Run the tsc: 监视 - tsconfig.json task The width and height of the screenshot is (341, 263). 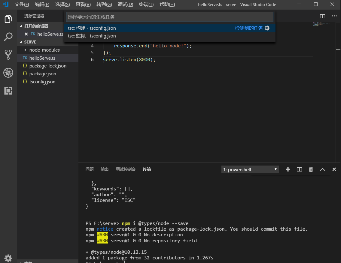(170, 36)
